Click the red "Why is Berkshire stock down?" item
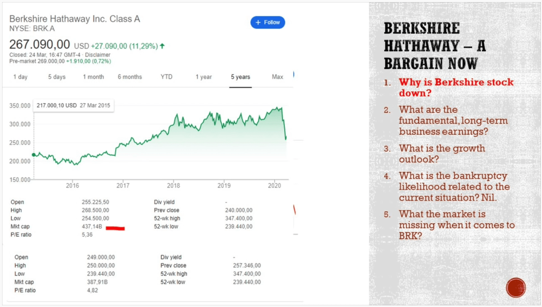The width and height of the screenshot is (542, 307). [456, 87]
